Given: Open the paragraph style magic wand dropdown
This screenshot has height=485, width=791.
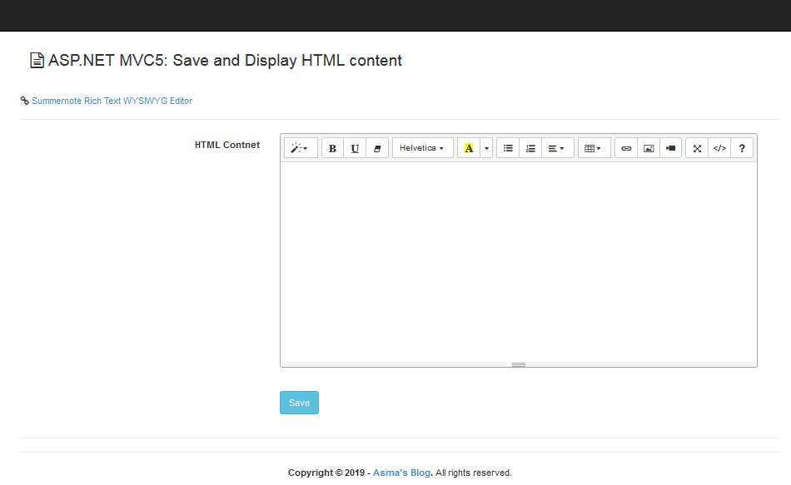Looking at the screenshot, I should (x=300, y=147).
